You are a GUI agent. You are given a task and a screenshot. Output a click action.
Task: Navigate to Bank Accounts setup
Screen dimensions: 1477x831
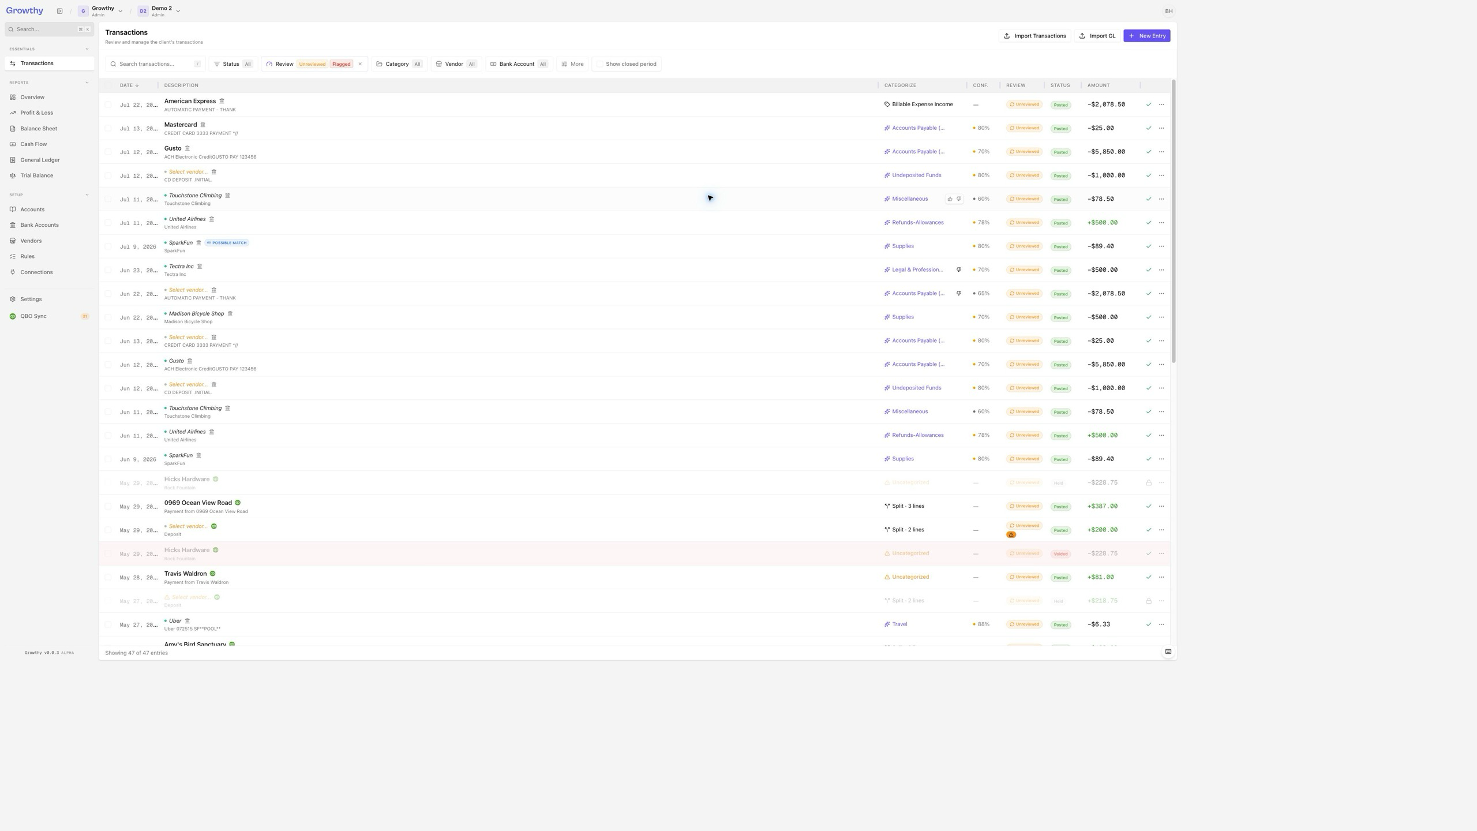[49, 225]
